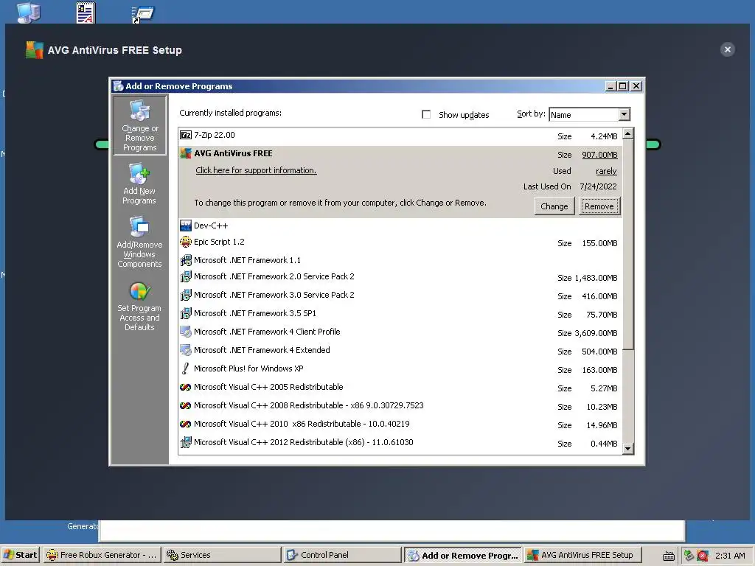Viewport: 755px width, 566px height.
Task: Open the shortcut desktop icon at top
Action: tap(142, 14)
